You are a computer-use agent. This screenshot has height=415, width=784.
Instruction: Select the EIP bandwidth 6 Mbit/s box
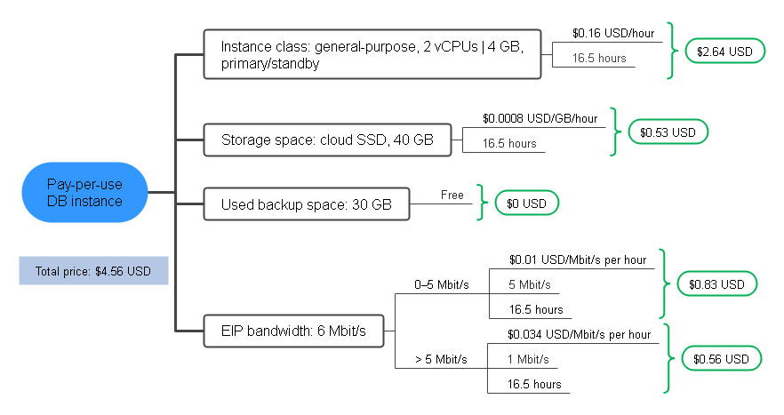coord(293,331)
